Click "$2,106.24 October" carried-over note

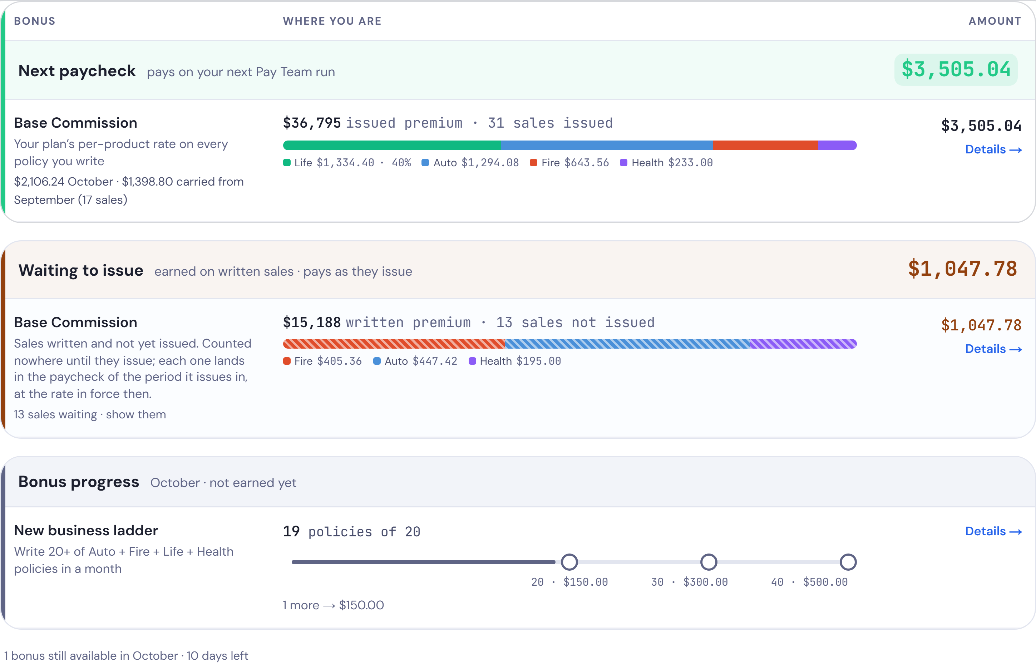coord(63,182)
